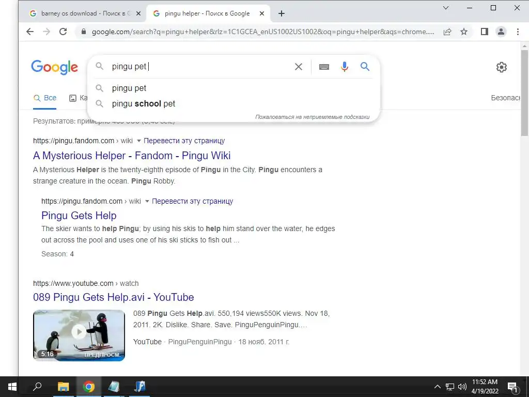Share this page using the share icon
Viewport: 529px width, 397px height.
pyautogui.click(x=447, y=32)
